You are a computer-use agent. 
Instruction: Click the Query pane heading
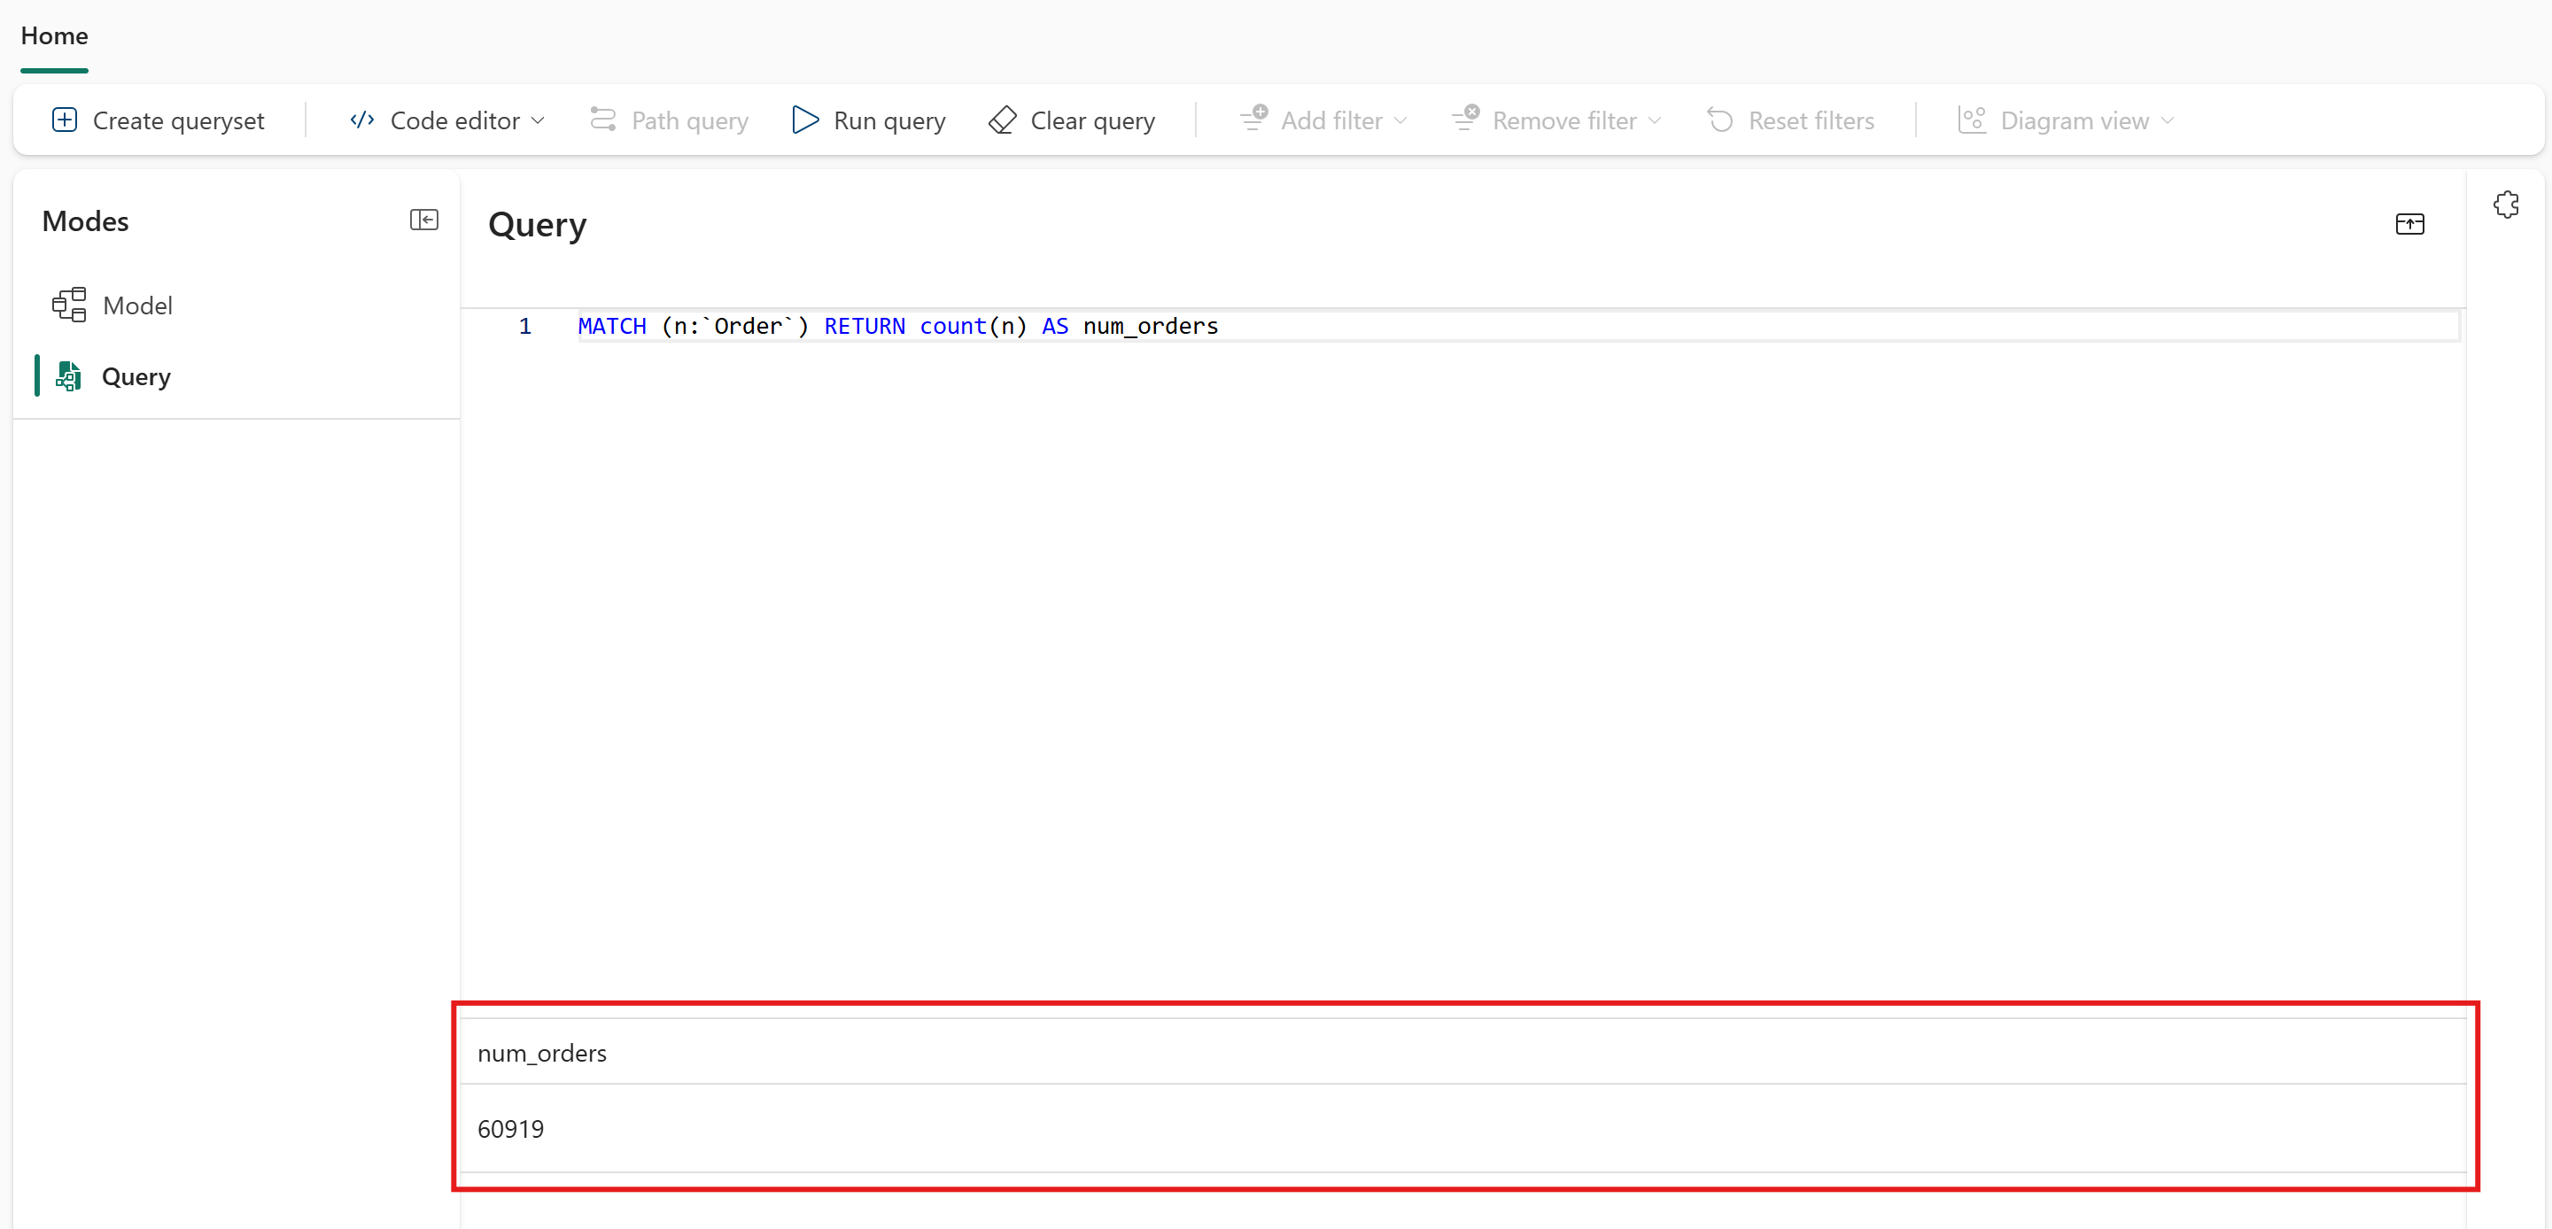coord(537,225)
